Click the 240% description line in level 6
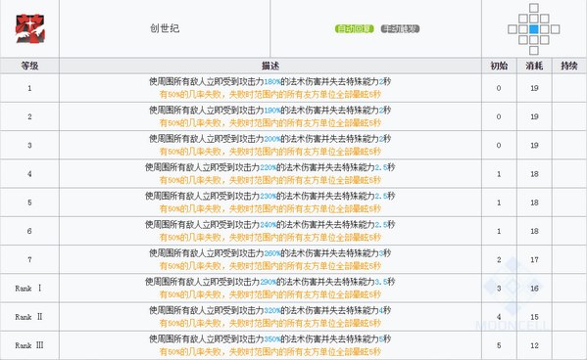This screenshot has width=587, height=360. (x=269, y=225)
